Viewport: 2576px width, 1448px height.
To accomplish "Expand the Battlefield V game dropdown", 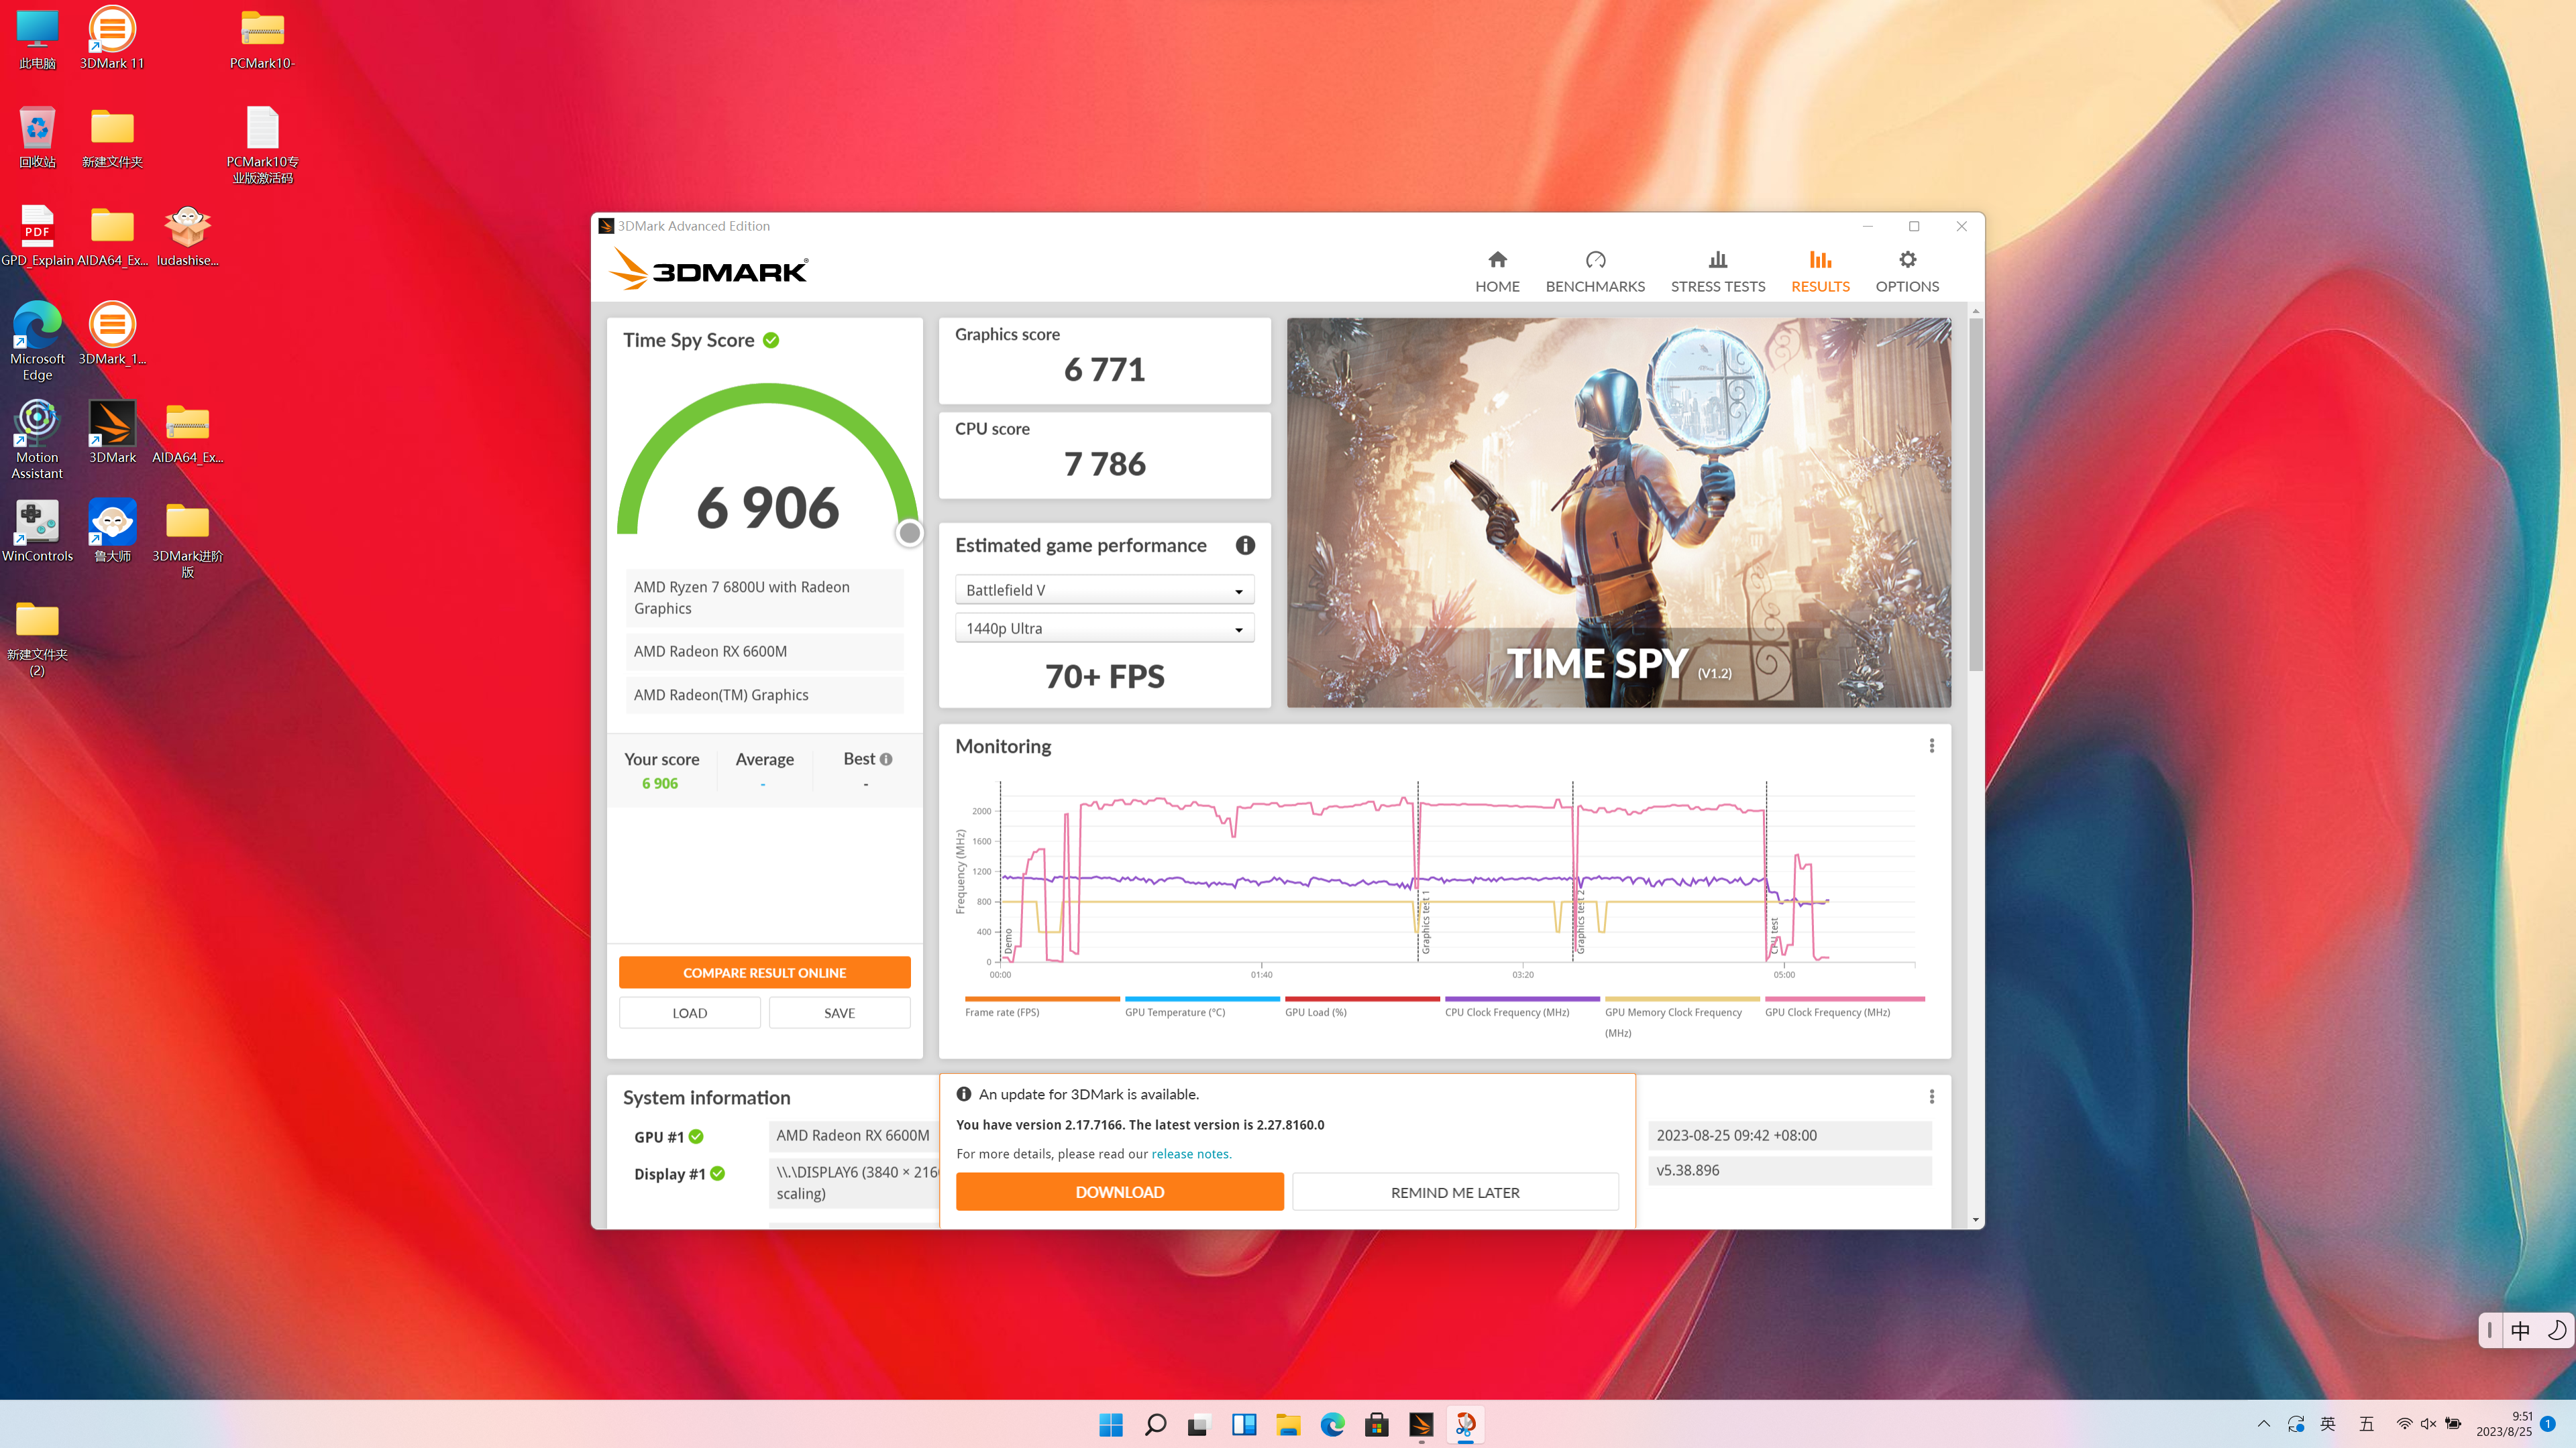I will (1104, 591).
